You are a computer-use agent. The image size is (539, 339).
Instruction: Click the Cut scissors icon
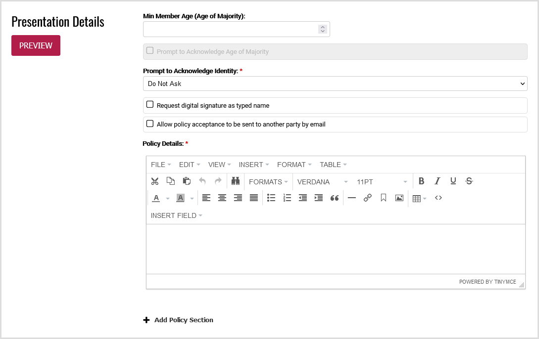coord(155,181)
